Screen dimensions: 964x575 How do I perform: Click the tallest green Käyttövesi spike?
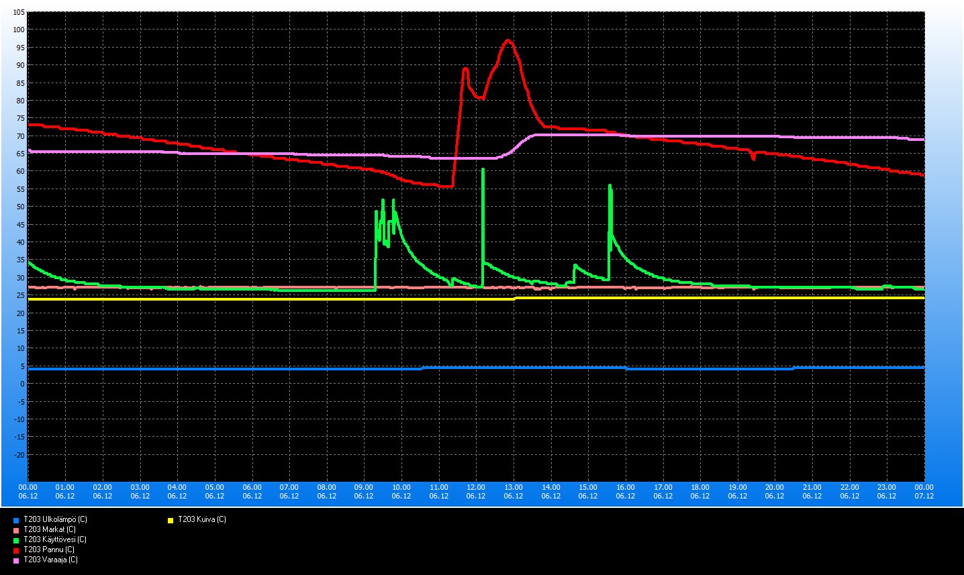tap(483, 170)
